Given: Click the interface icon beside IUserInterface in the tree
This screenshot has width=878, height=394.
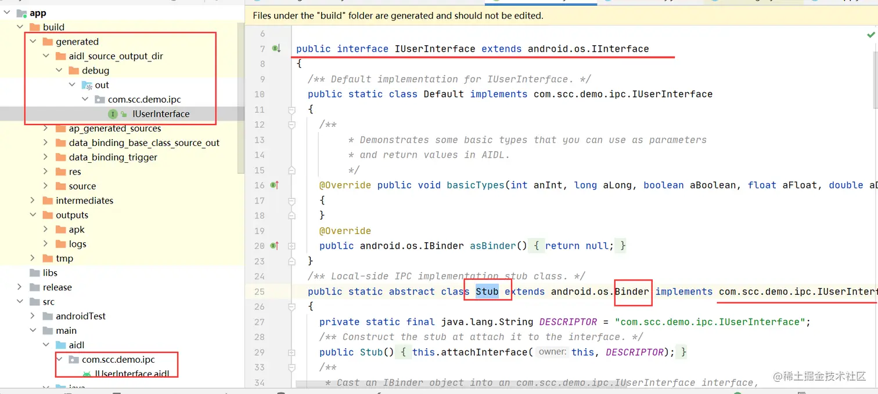Looking at the screenshot, I should [x=113, y=114].
